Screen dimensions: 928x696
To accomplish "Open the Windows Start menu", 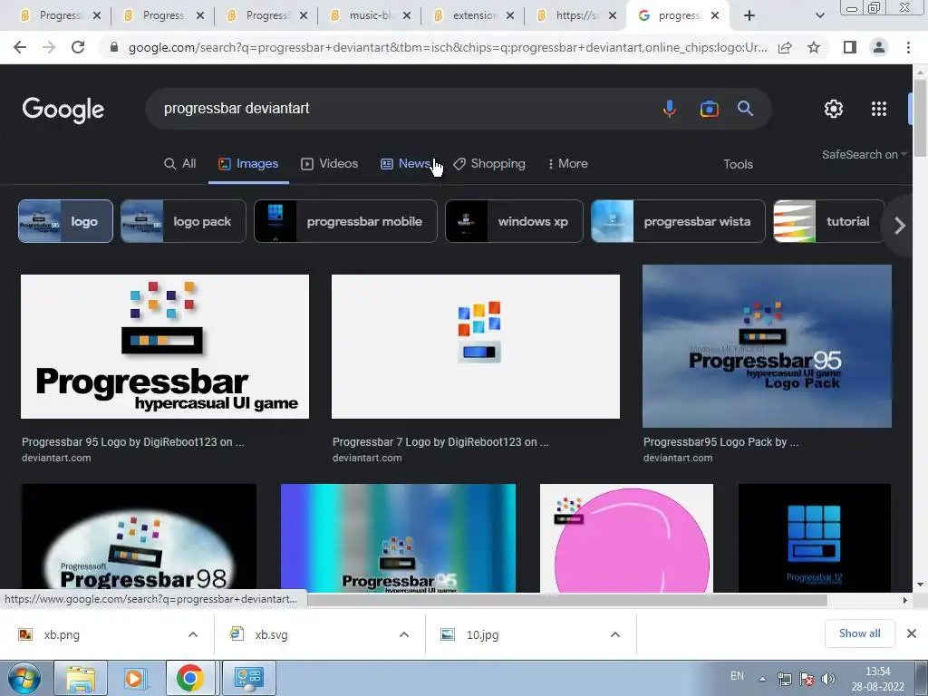I will 24,678.
